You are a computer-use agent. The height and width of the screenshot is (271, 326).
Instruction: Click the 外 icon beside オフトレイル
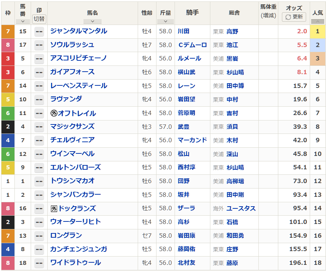[54, 113]
